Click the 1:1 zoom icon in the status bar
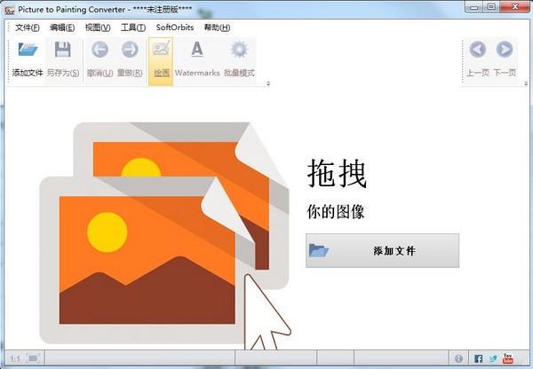This screenshot has width=533, height=369. pyautogui.click(x=15, y=358)
